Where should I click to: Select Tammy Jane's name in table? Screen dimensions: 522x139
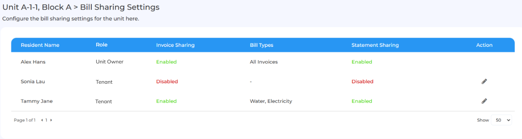pos(37,101)
